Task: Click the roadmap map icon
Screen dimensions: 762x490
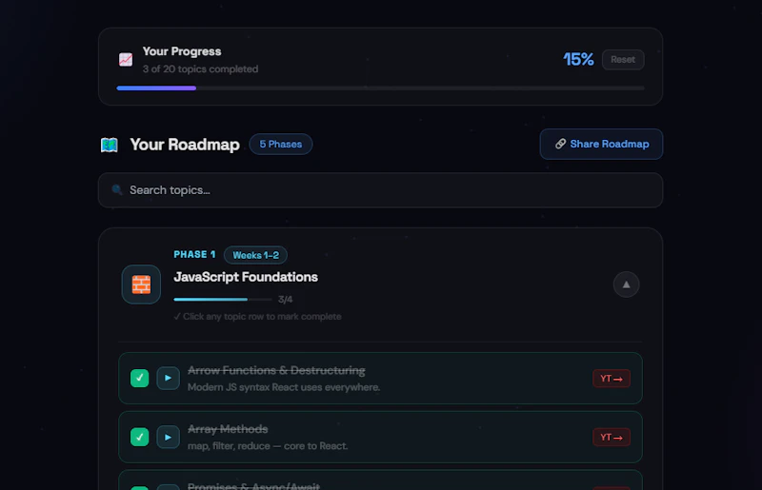Action: 110,145
